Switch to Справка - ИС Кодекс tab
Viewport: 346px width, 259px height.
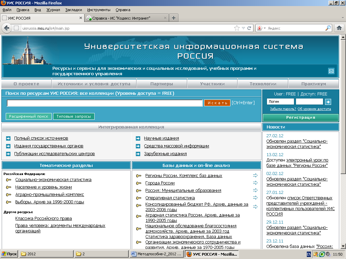(x=126, y=18)
